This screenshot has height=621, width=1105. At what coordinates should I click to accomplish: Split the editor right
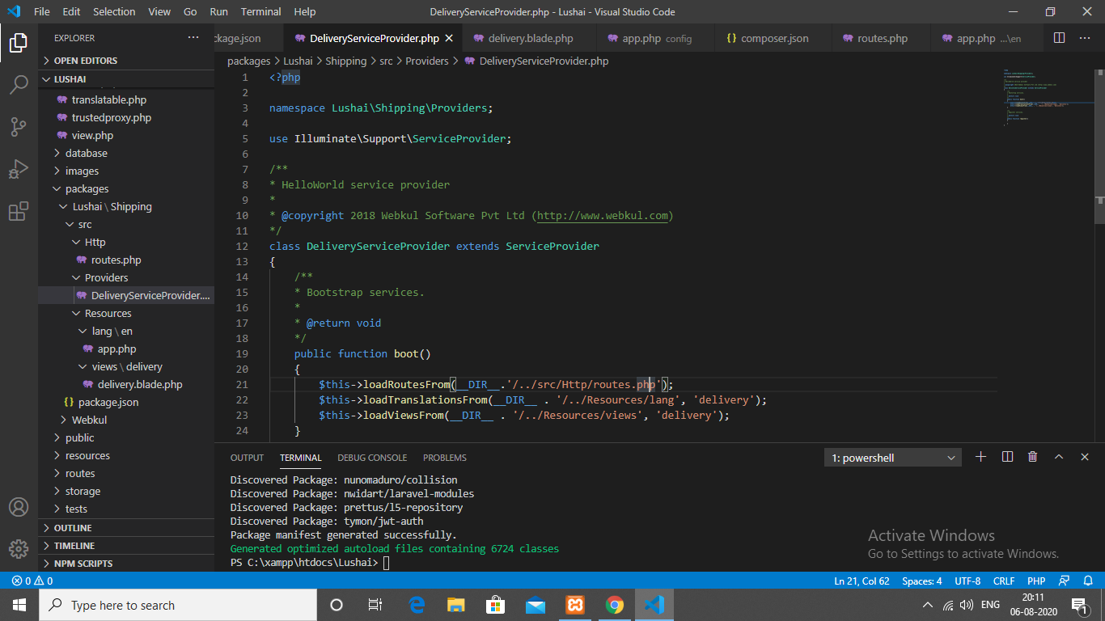tap(1059, 38)
